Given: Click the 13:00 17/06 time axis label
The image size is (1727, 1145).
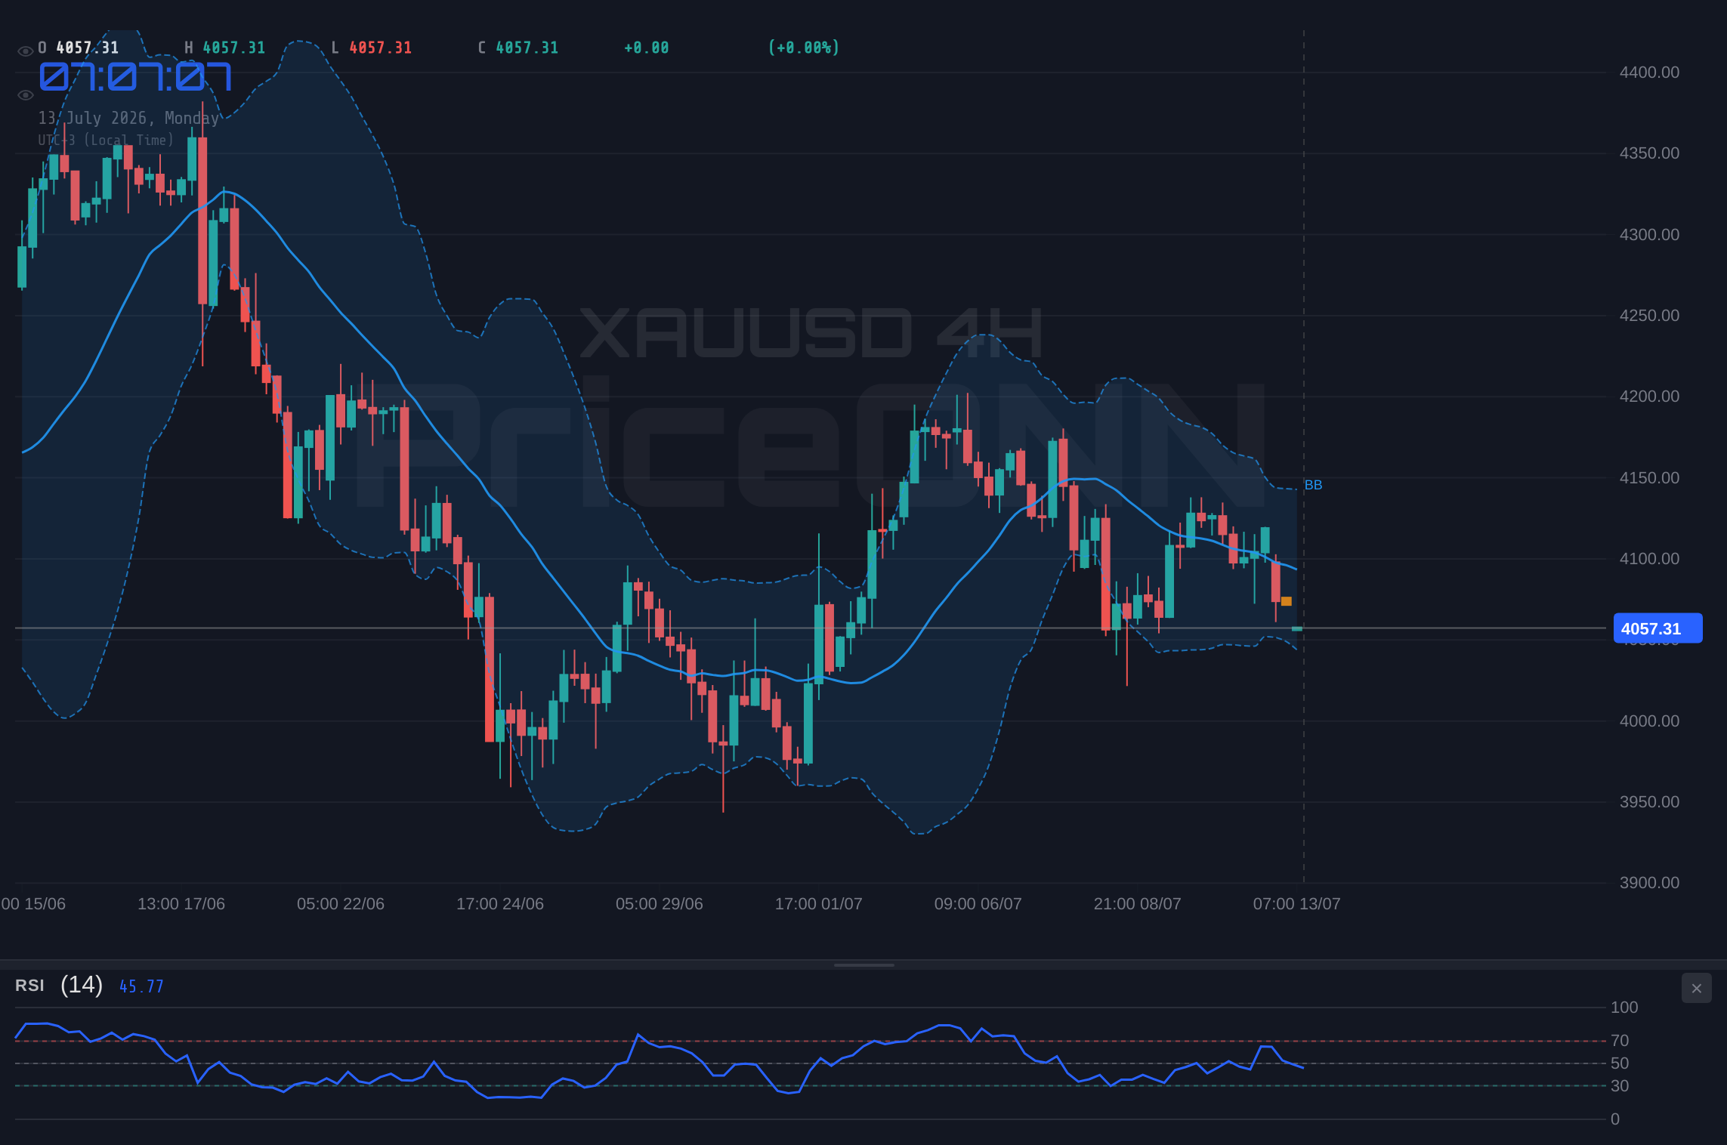Looking at the screenshot, I should point(181,904).
